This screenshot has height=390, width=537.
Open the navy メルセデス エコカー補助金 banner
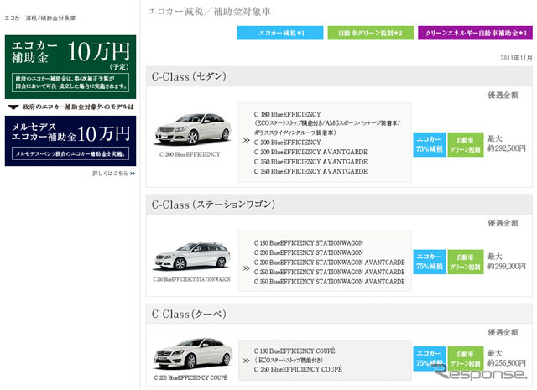tap(70, 141)
